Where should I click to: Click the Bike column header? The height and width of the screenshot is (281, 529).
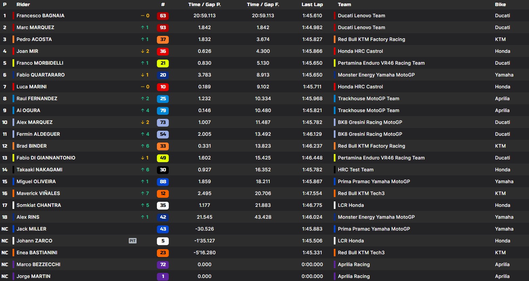tap(500, 4)
